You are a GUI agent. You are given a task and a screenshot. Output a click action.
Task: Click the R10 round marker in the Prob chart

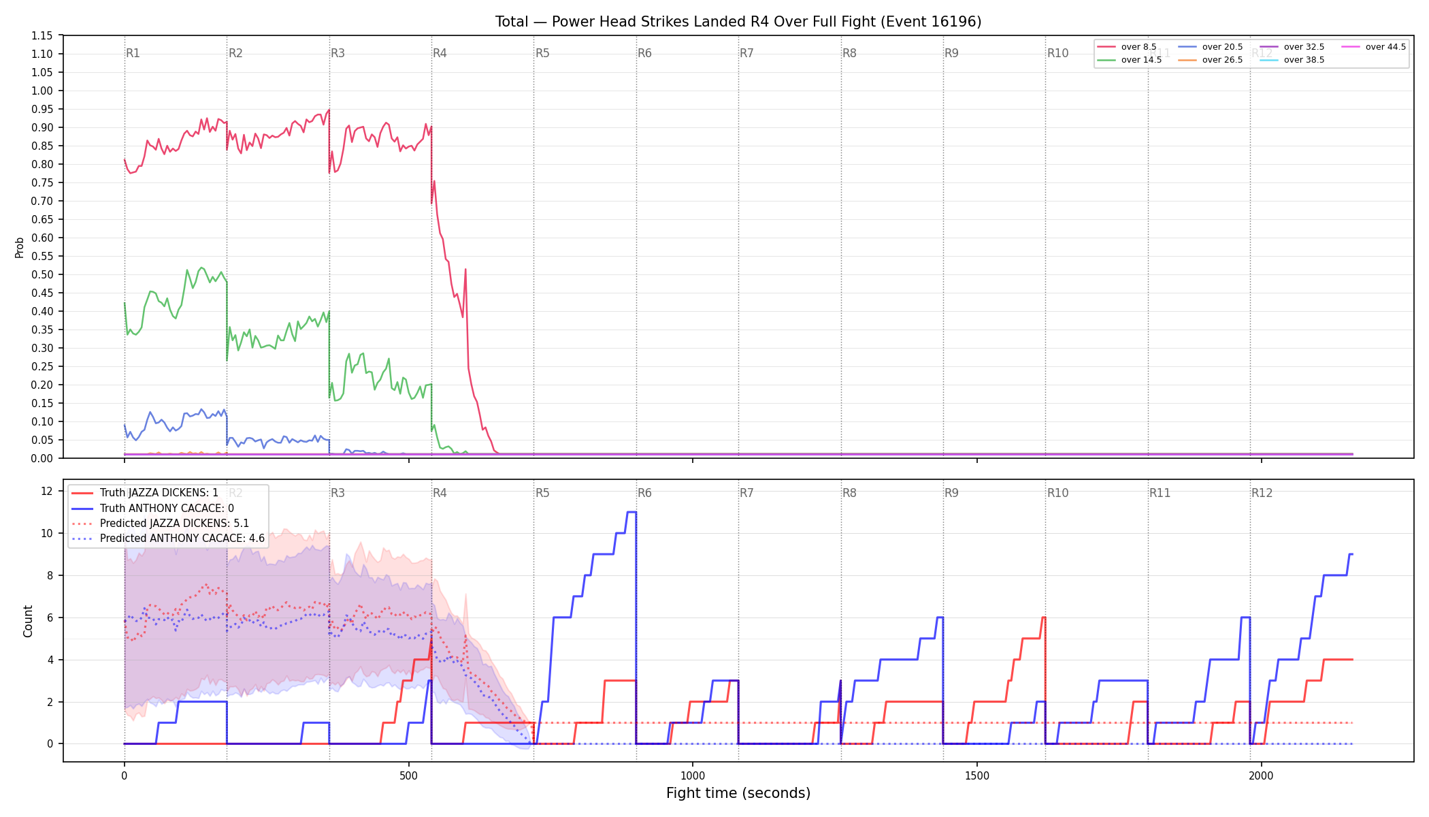coord(1057,53)
